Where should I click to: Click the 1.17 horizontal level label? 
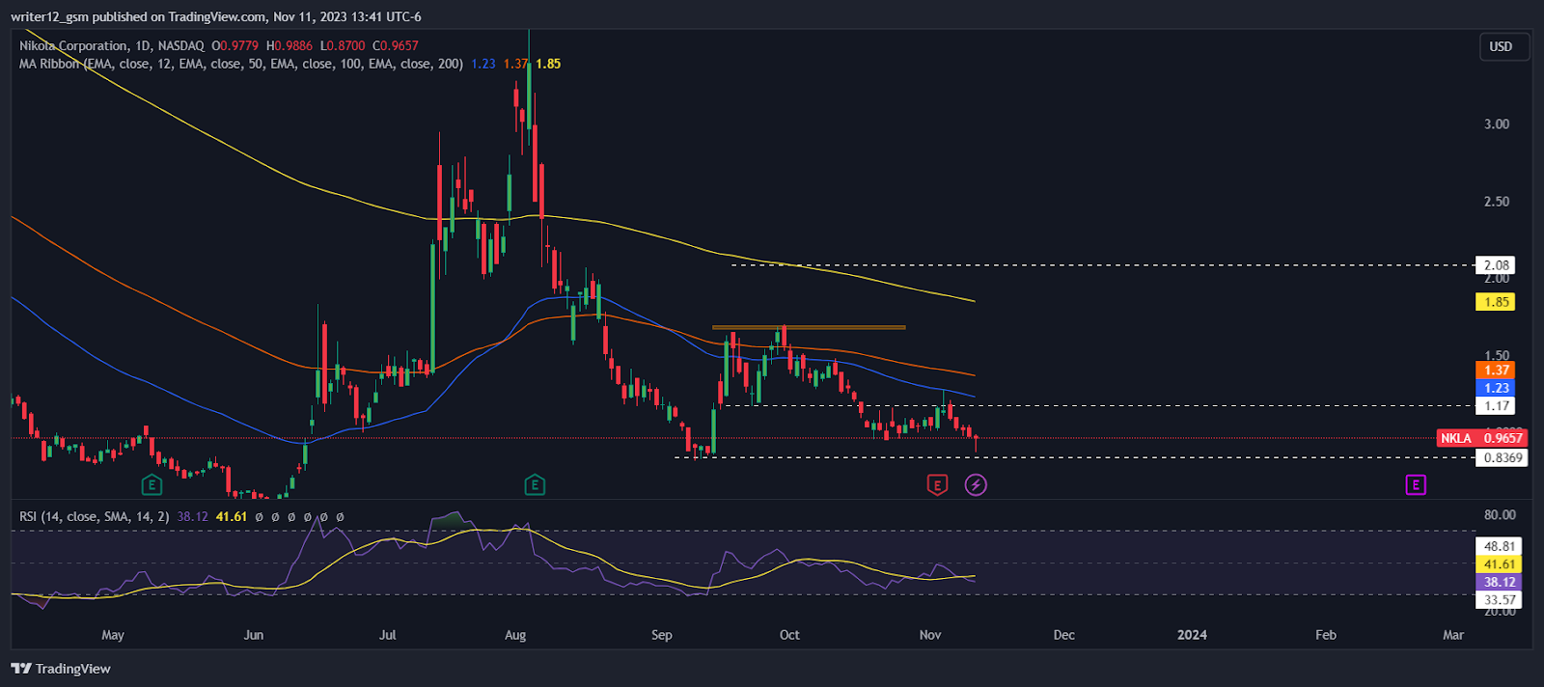pyautogui.click(x=1496, y=405)
